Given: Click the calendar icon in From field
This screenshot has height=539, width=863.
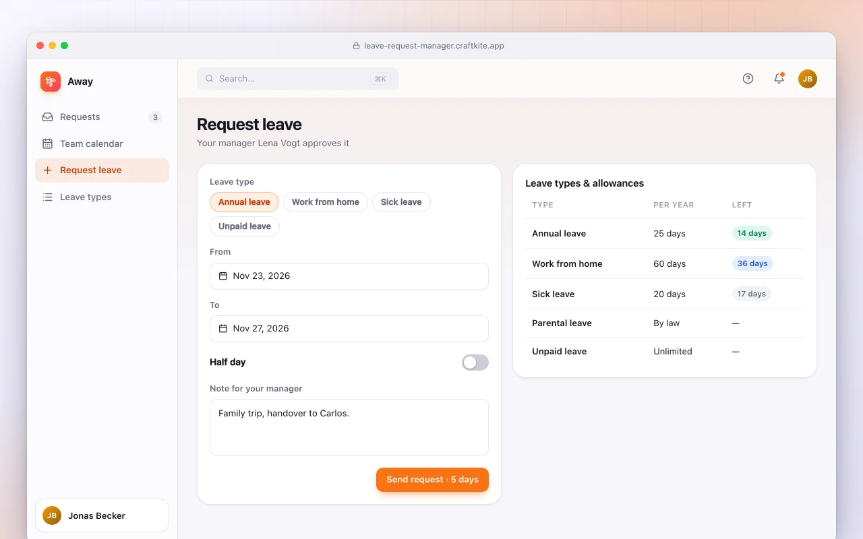Looking at the screenshot, I should pos(223,276).
